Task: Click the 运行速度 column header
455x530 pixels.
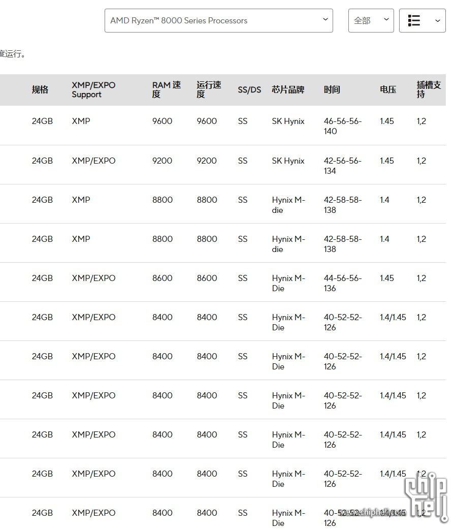Action: 209,90
